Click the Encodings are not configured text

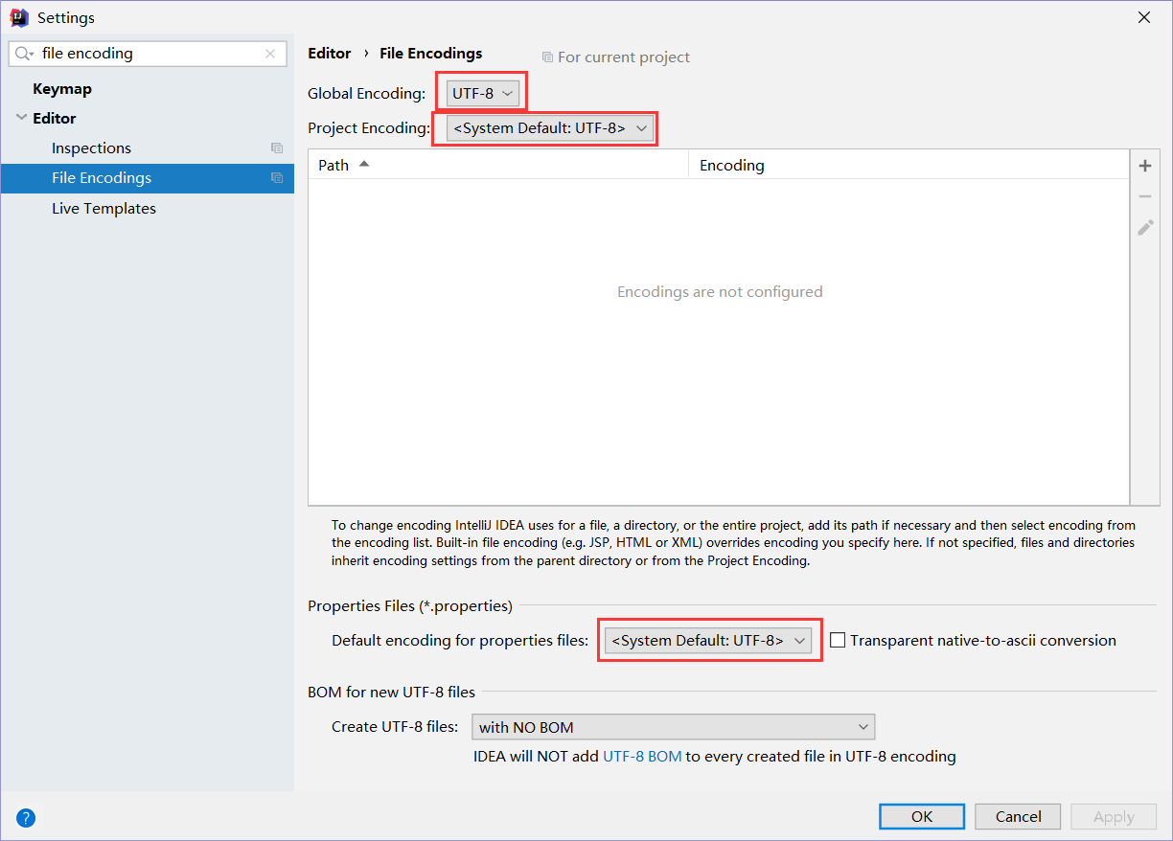(x=720, y=291)
